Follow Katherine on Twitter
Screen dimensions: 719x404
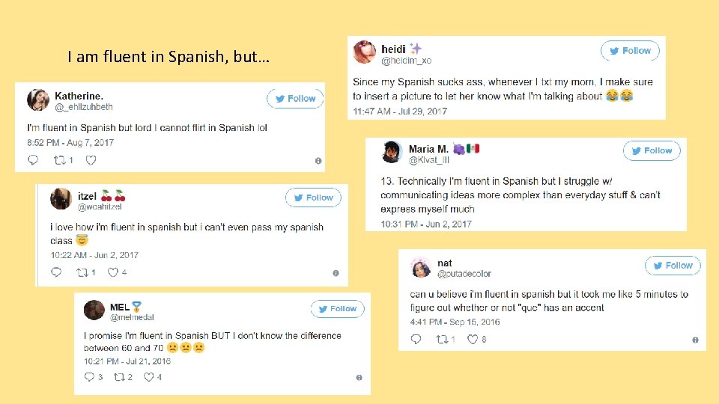[x=296, y=98]
